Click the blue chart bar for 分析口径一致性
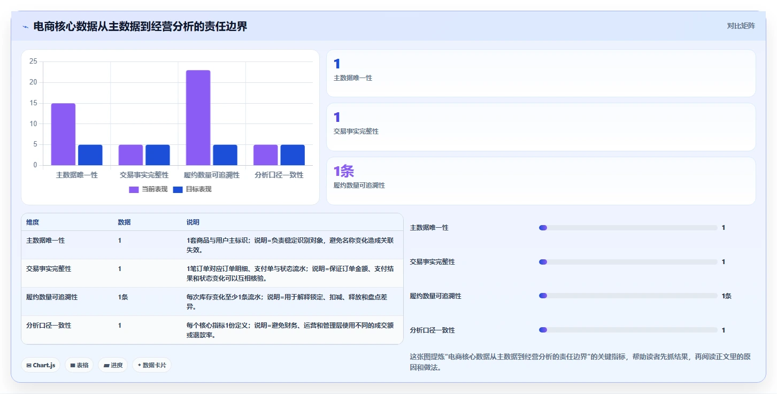Viewport: 777px width, 394px height. click(x=293, y=155)
